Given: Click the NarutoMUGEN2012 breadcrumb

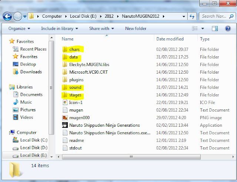Looking at the screenshot, I should pos(141,16).
